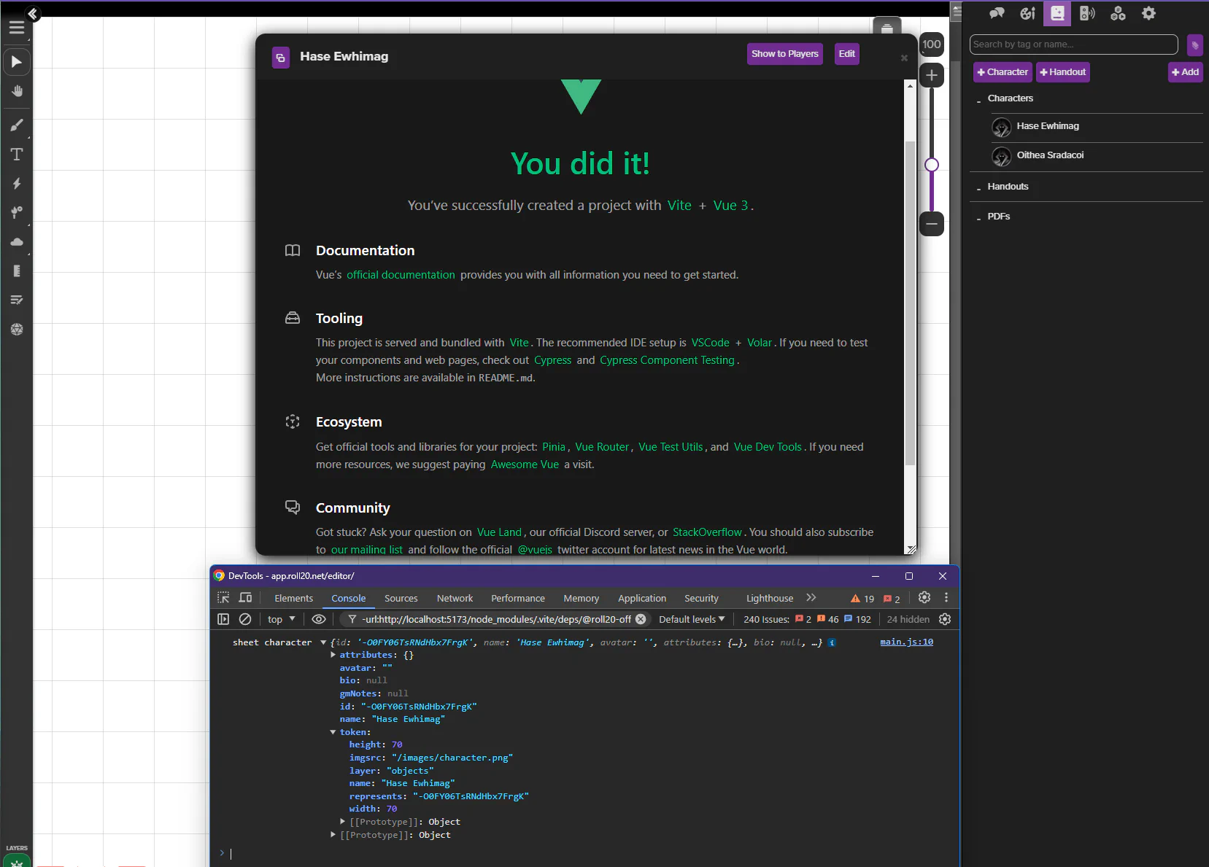Show more DevTools tabs chevron
Image resolution: width=1209 pixels, height=867 pixels.
point(811,598)
